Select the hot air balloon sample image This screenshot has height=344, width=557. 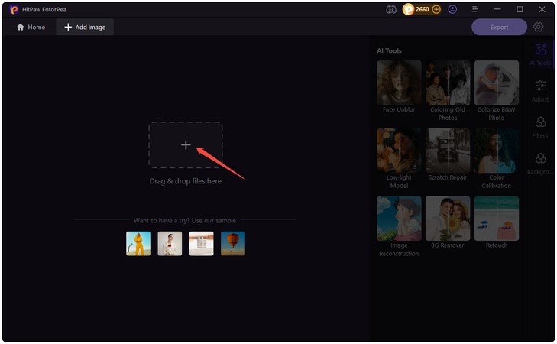tap(233, 243)
